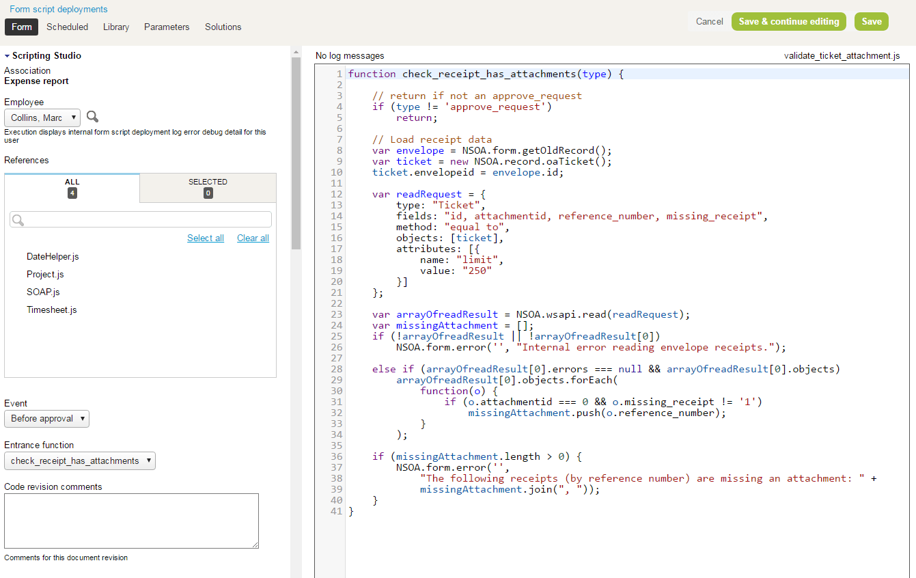Open the Scheduled tab
The image size is (916, 578).
click(67, 27)
